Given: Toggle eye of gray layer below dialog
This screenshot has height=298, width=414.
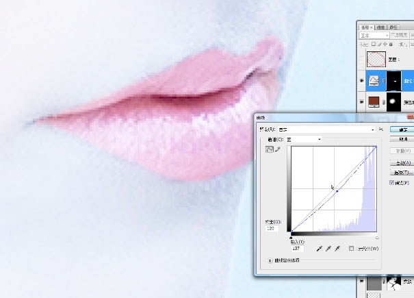Looking at the screenshot, I should pyautogui.click(x=362, y=281).
